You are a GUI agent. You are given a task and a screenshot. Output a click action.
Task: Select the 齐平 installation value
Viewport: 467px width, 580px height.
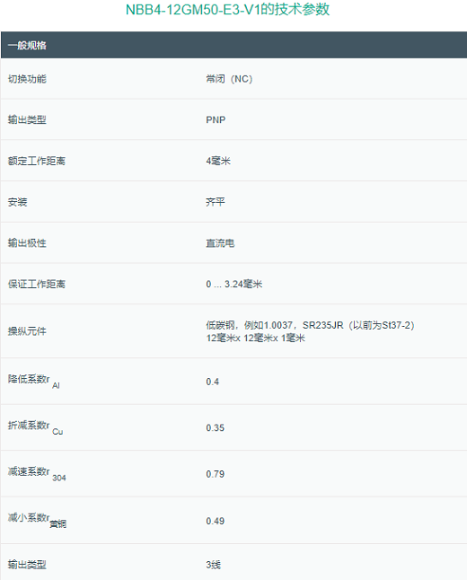click(x=216, y=202)
